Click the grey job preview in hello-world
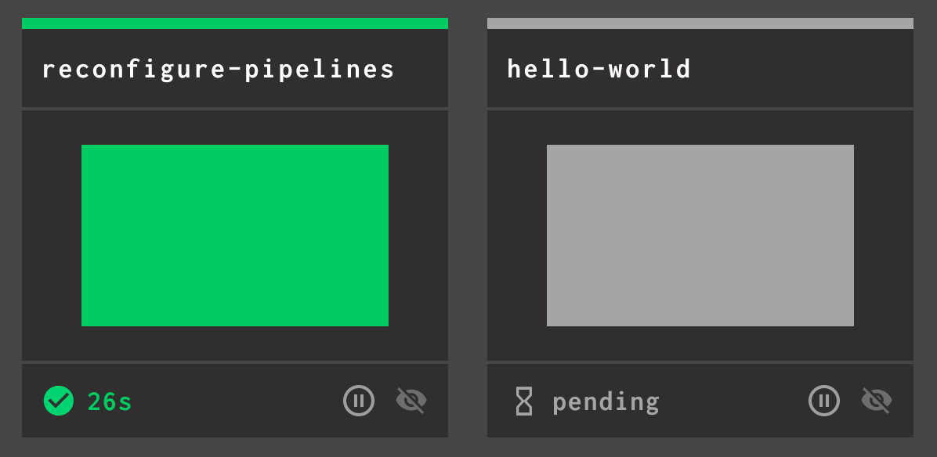 tap(700, 235)
